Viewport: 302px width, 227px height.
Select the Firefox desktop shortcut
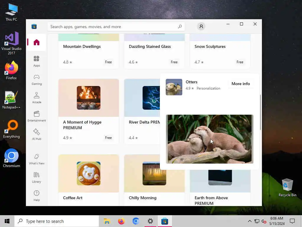[x=12, y=70]
